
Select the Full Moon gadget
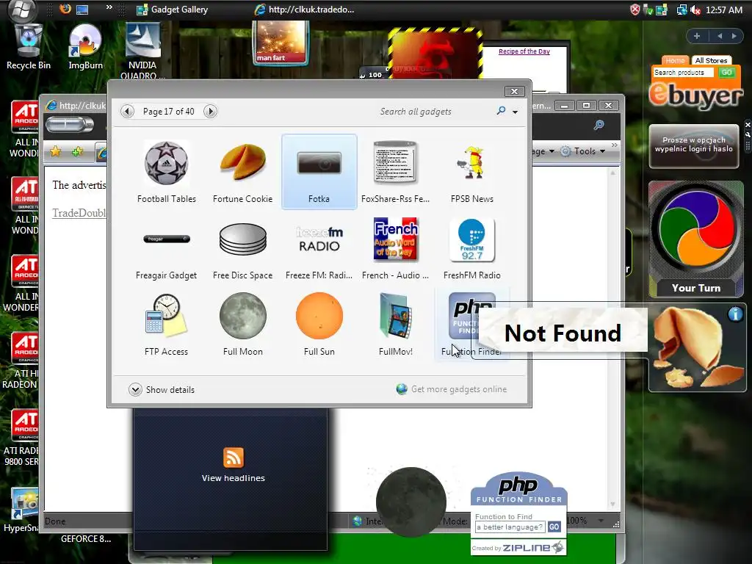coord(242,325)
